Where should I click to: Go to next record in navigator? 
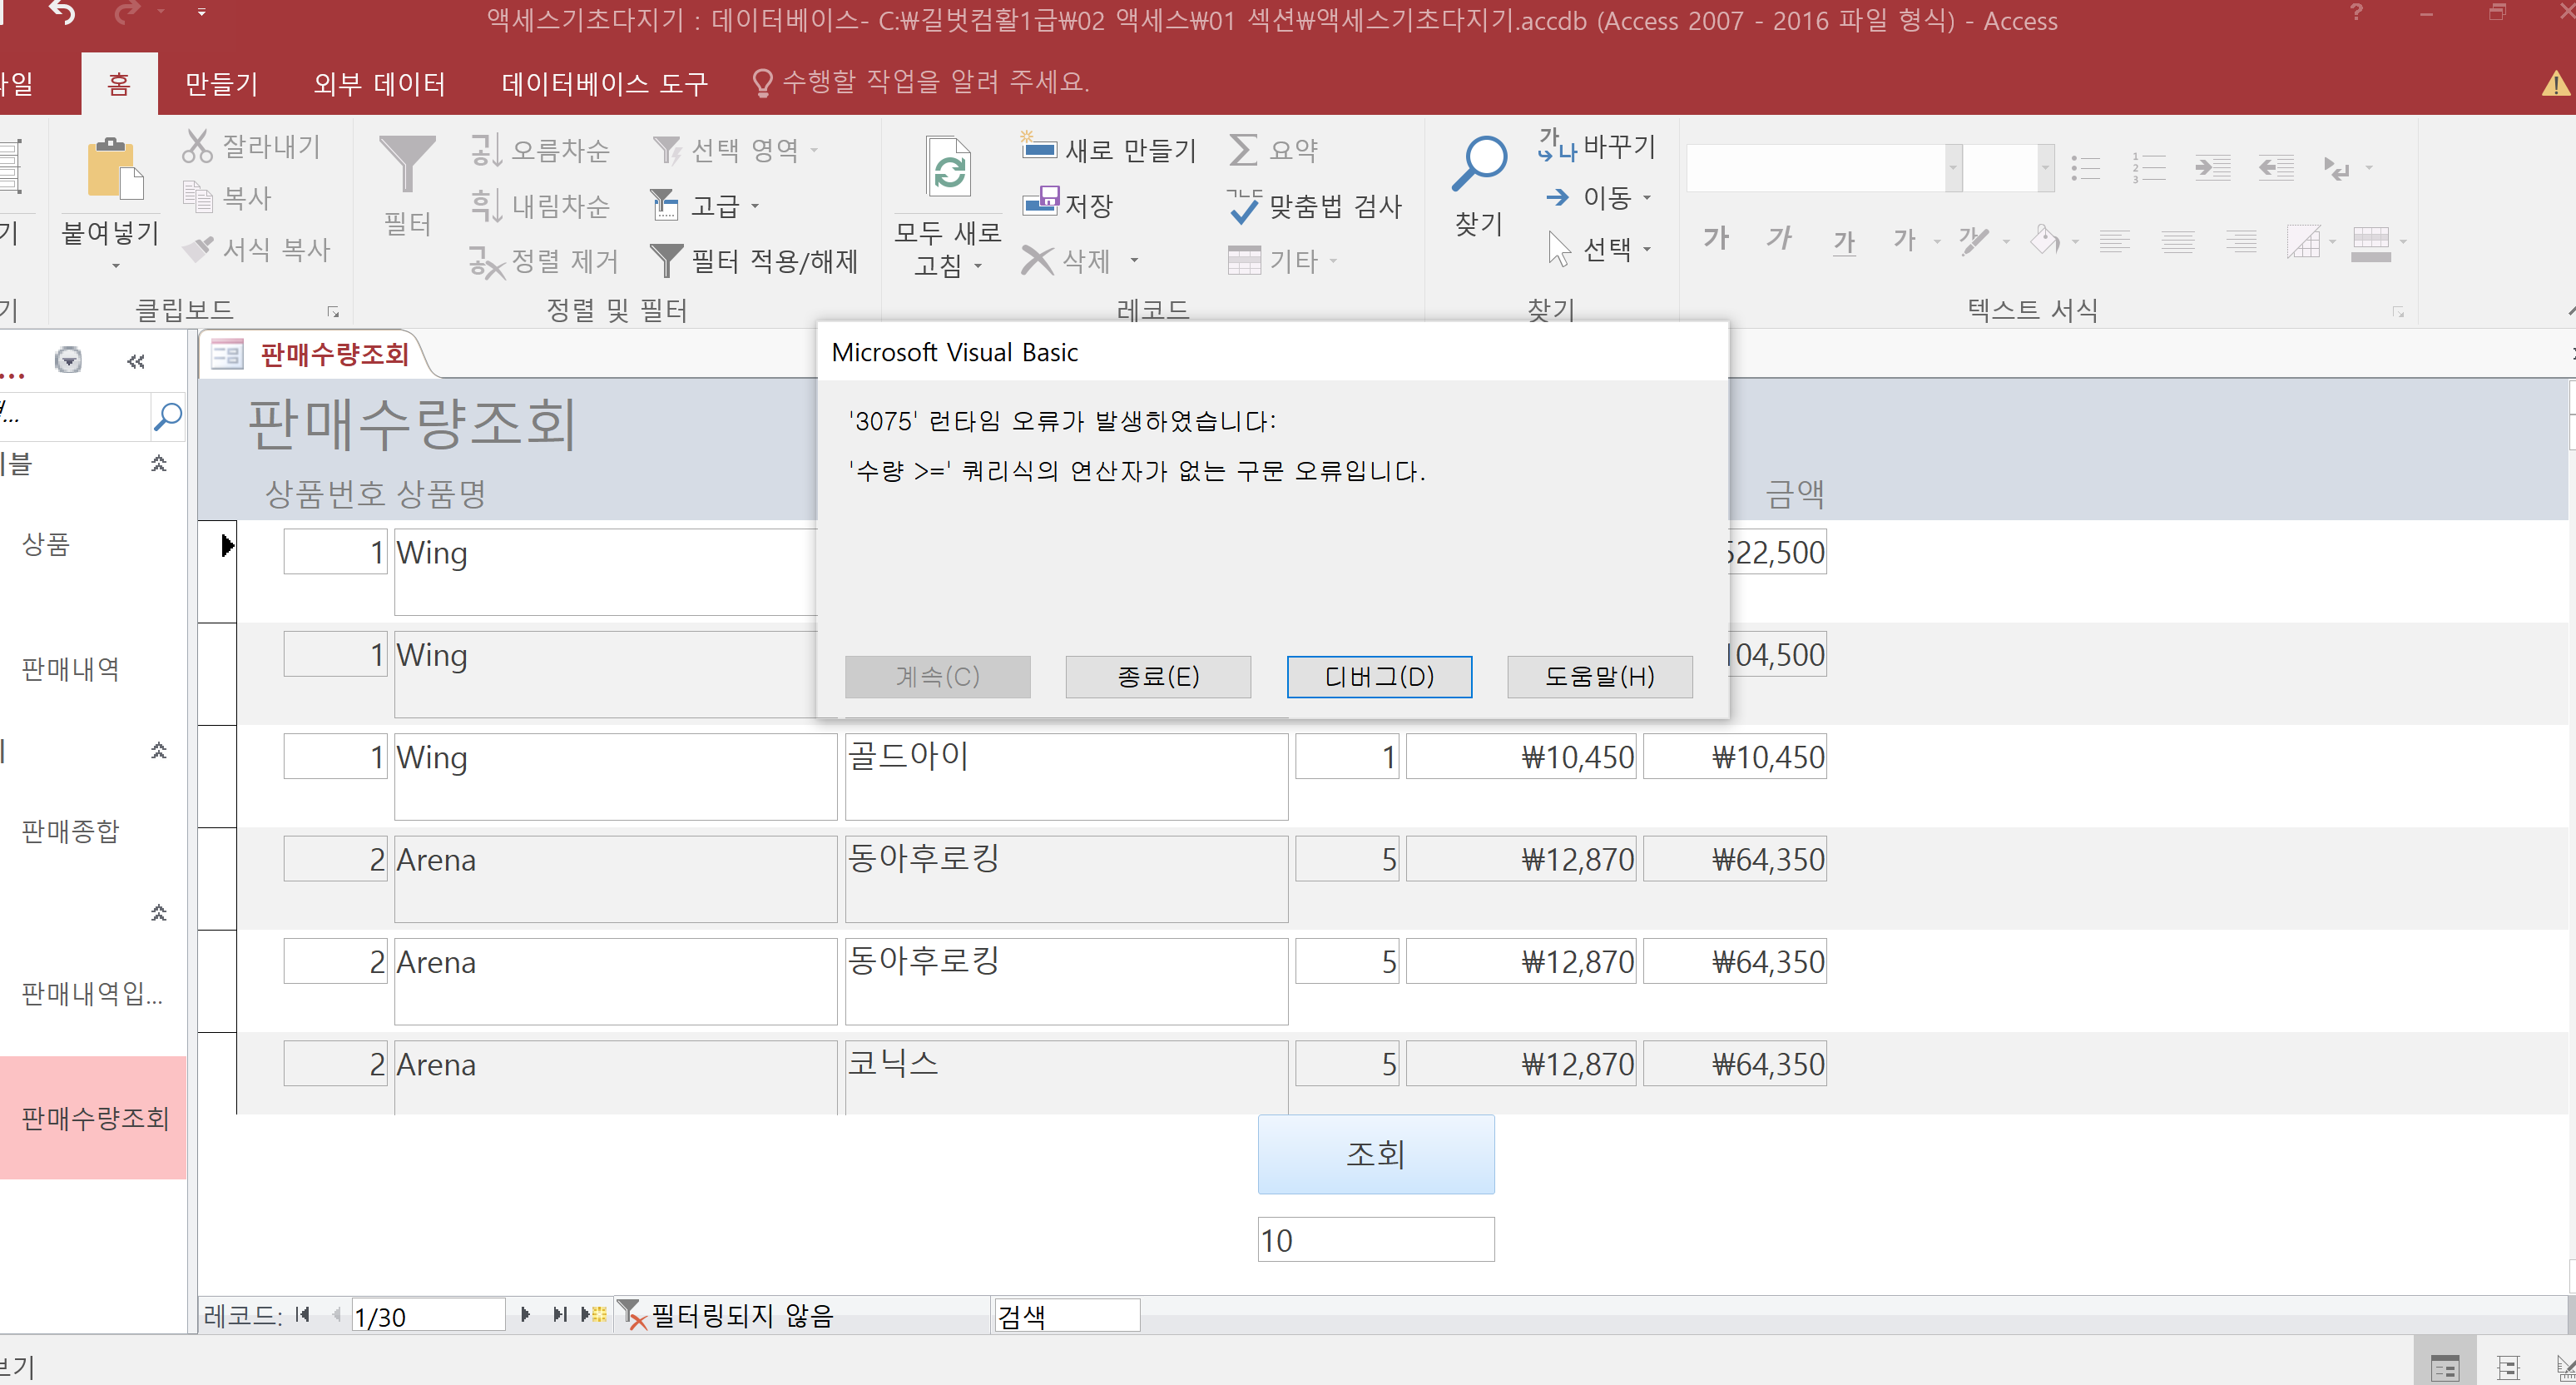pyautogui.click(x=526, y=1314)
